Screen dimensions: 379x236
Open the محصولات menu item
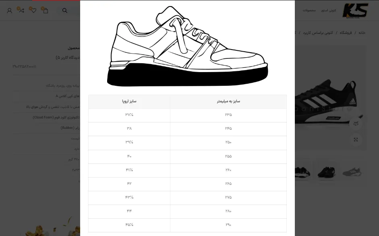[x=309, y=10]
